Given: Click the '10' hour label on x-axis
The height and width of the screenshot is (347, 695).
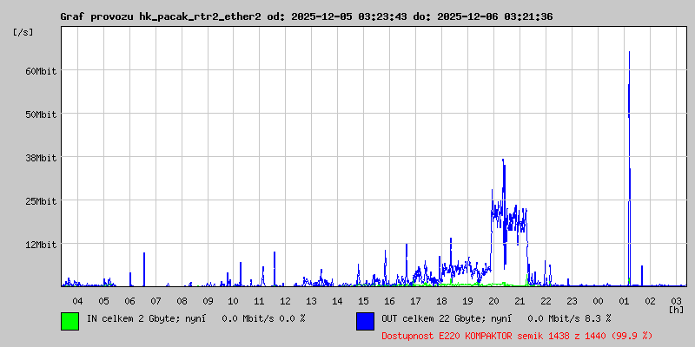Looking at the screenshot, I should (234, 301).
